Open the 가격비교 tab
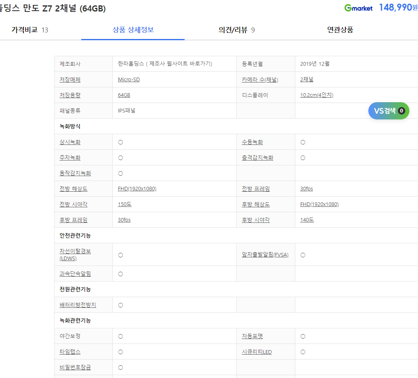 coord(30,30)
